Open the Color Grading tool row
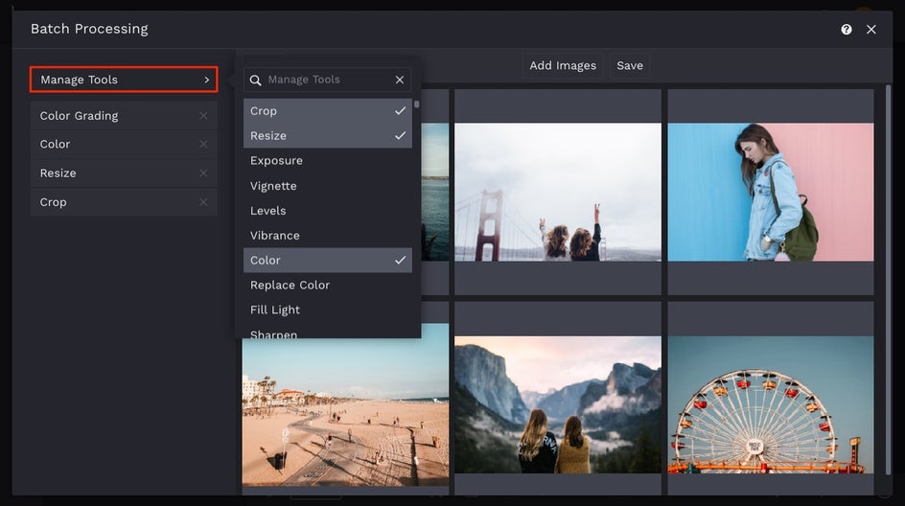Image resolution: width=905 pixels, height=506 pixels. point(124,116)
